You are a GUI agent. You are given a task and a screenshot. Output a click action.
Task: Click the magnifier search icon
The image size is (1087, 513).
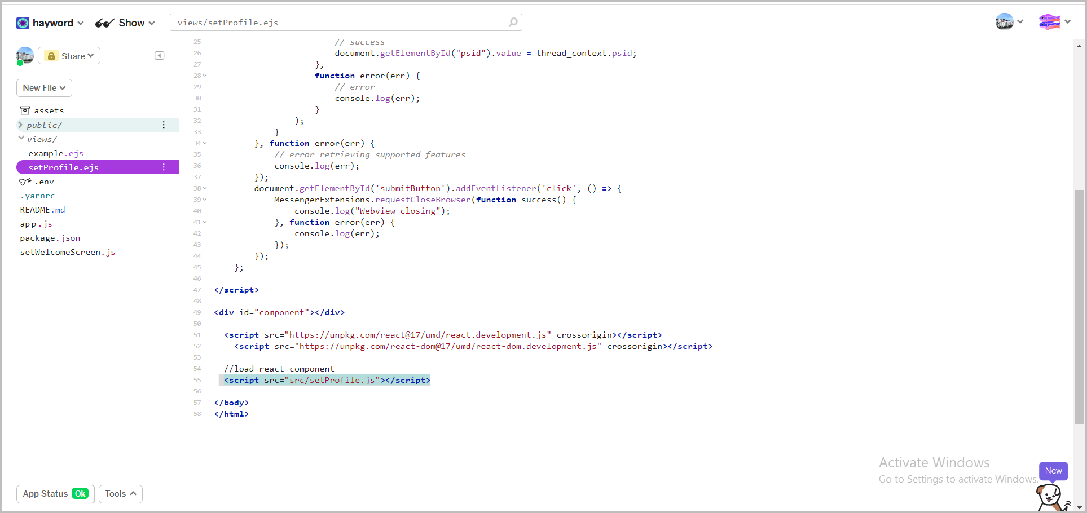[513, 23]
